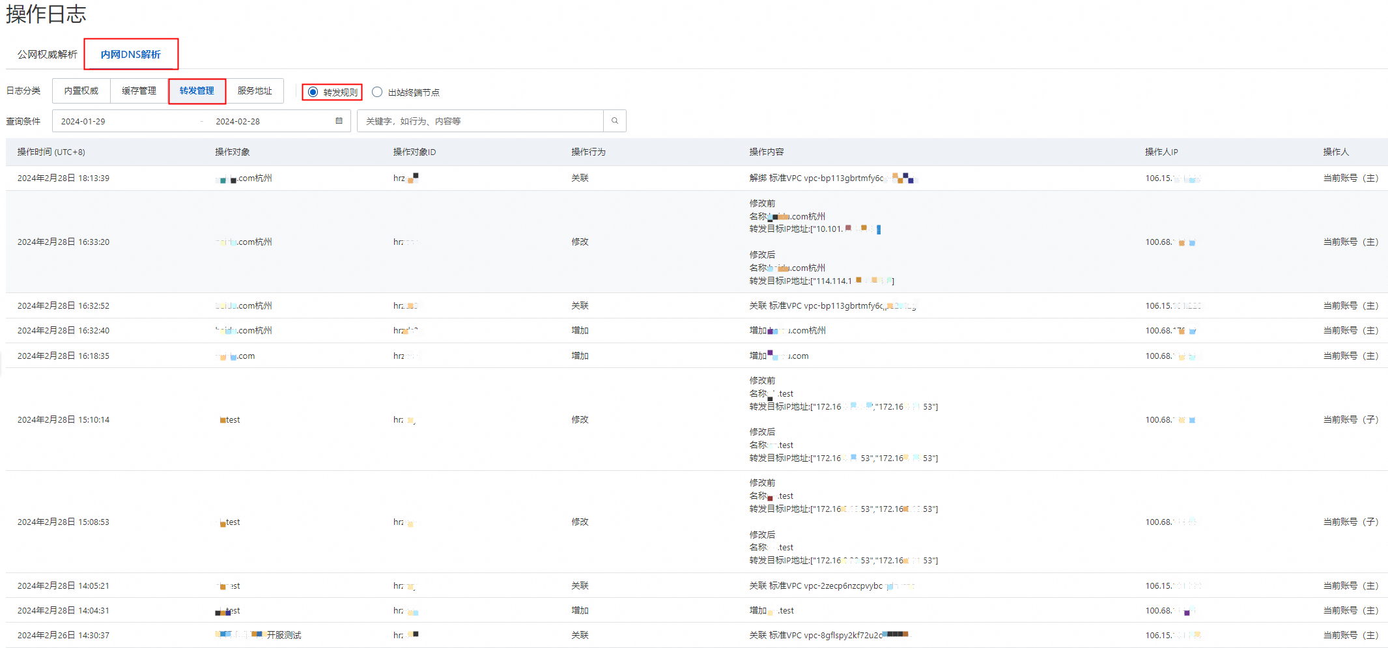Image resolution: width=1388 pixels, height=648 pixels.
Task: Select the 转发规则 radio option
Action: click(x=313, y=92)
